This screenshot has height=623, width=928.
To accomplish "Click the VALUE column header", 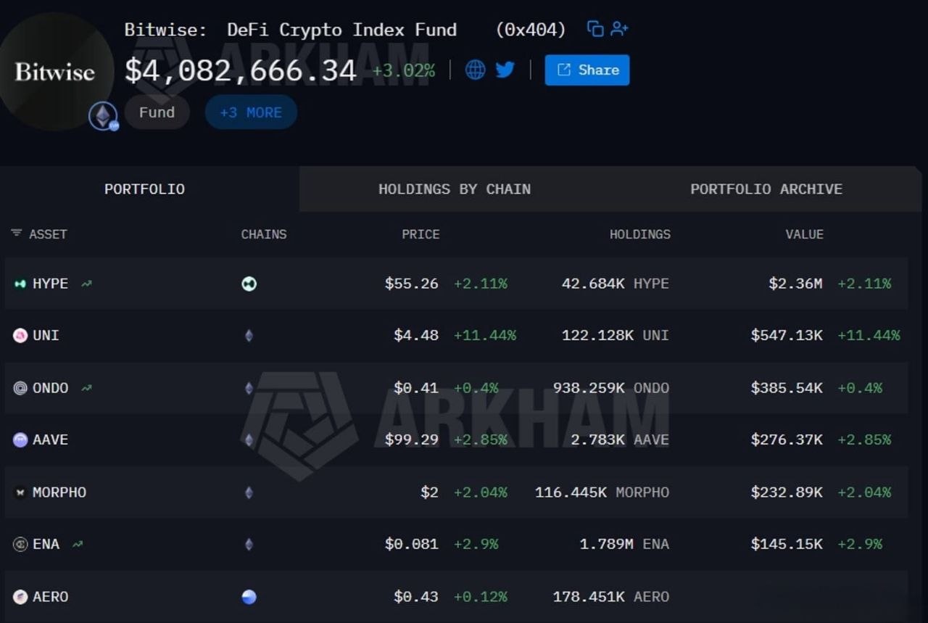I will pyautogui.click(x=805, y=234).
